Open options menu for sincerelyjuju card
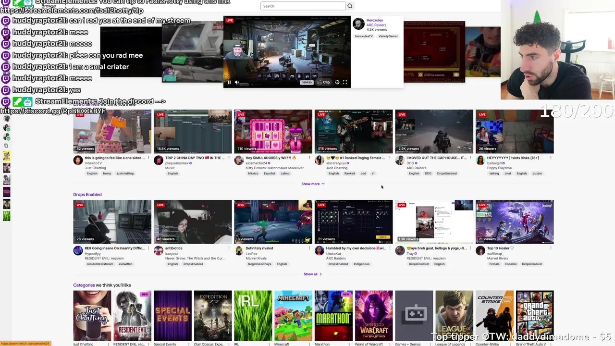615x346 pixels. (x=390, y=158)
